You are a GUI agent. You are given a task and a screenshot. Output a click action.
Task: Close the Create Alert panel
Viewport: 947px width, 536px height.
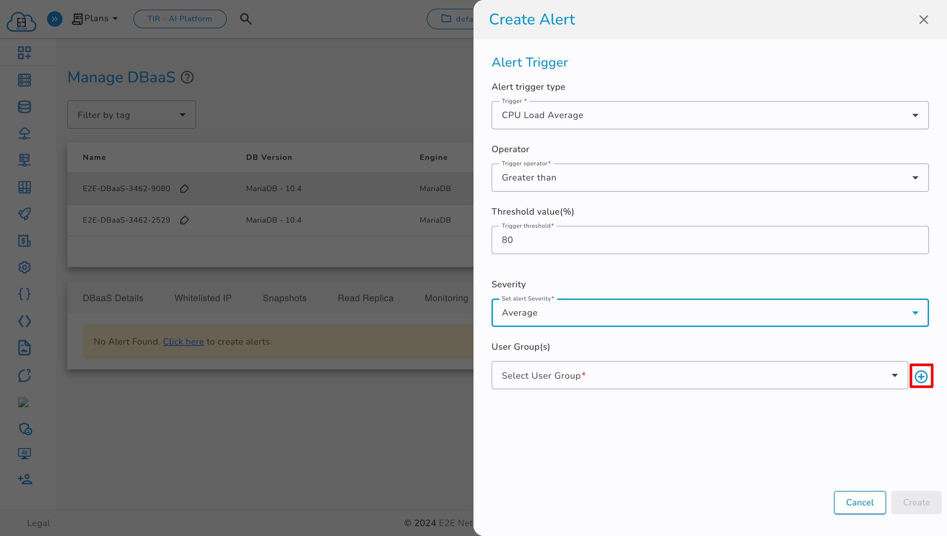[x=923, y=20]
